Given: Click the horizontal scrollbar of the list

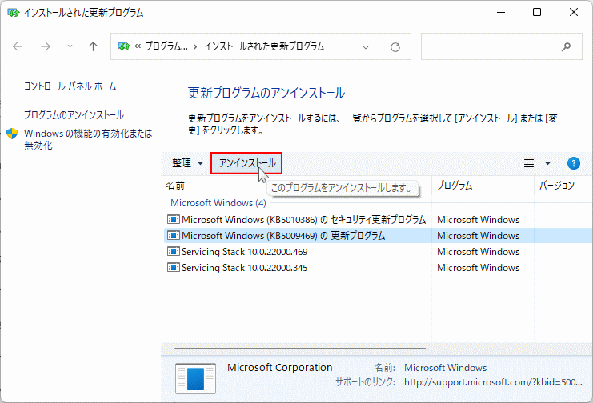Looking at the screenshot, I should 300,348.
